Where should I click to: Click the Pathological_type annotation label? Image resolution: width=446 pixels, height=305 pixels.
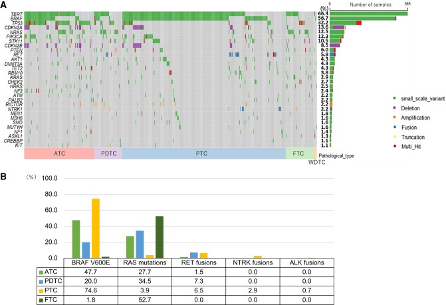pos(336,155)
